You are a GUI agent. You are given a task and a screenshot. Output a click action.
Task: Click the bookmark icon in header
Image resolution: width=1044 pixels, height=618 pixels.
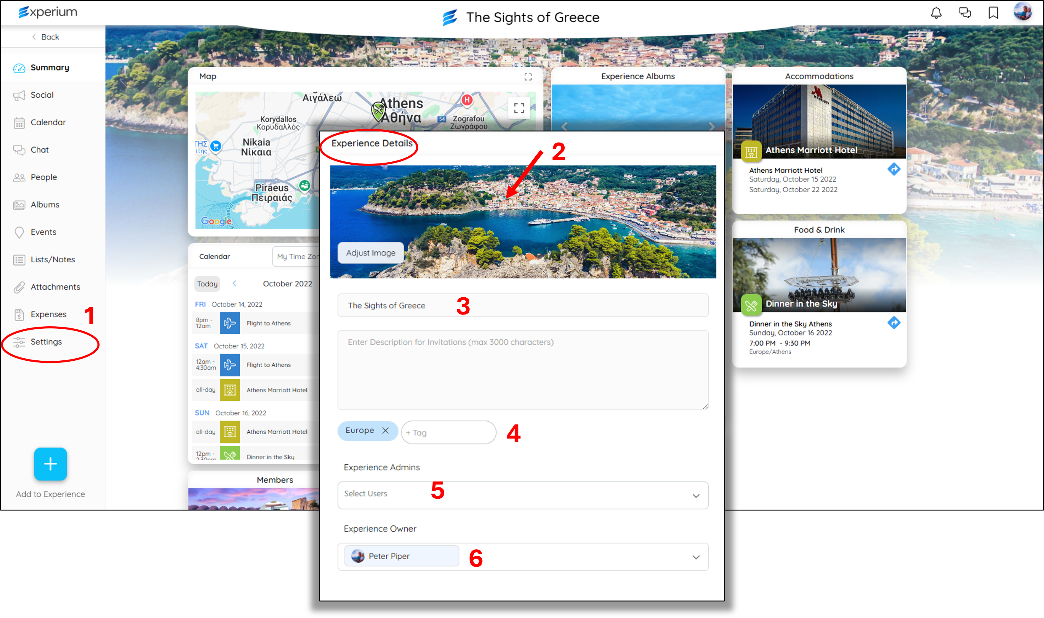click(x=993, y=13)
